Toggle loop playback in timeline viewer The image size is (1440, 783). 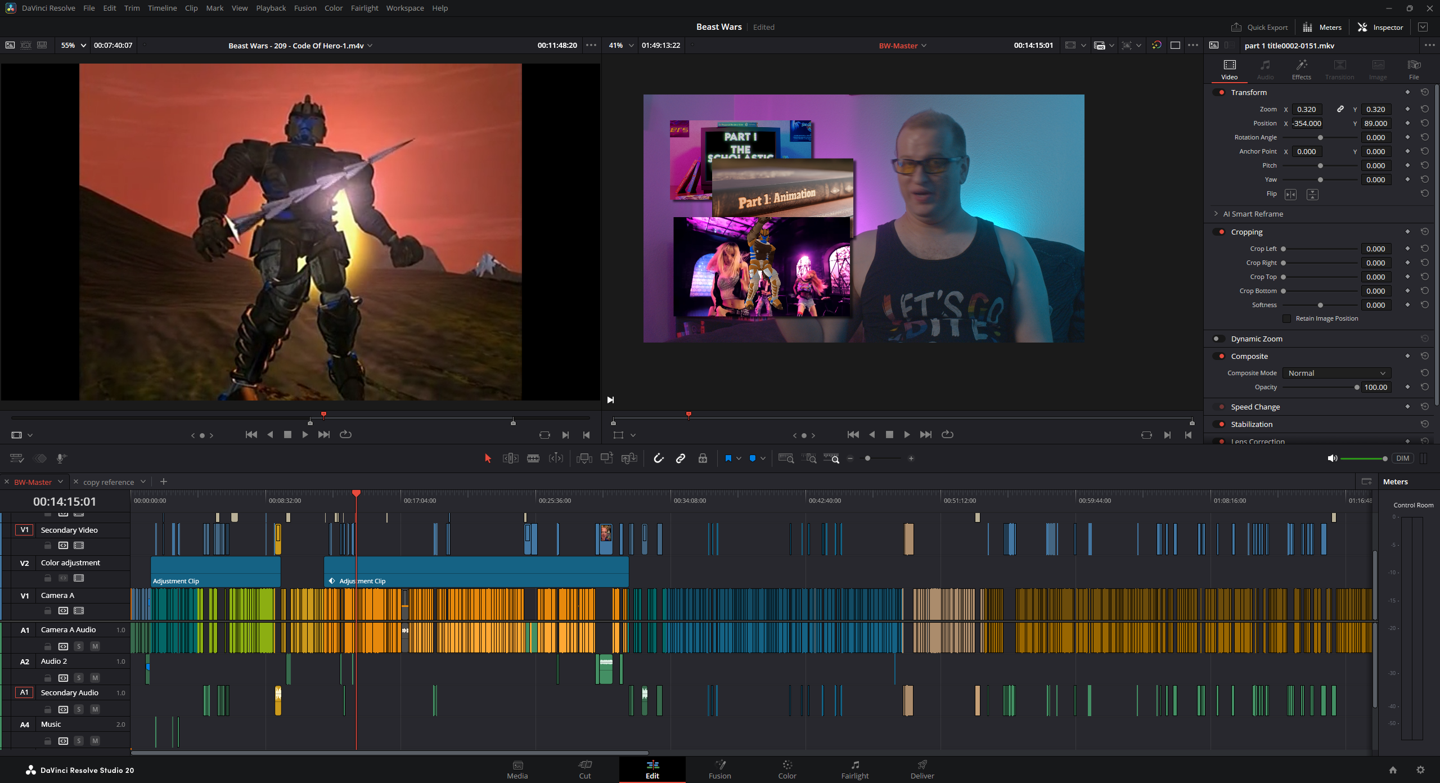click(947, 435)
